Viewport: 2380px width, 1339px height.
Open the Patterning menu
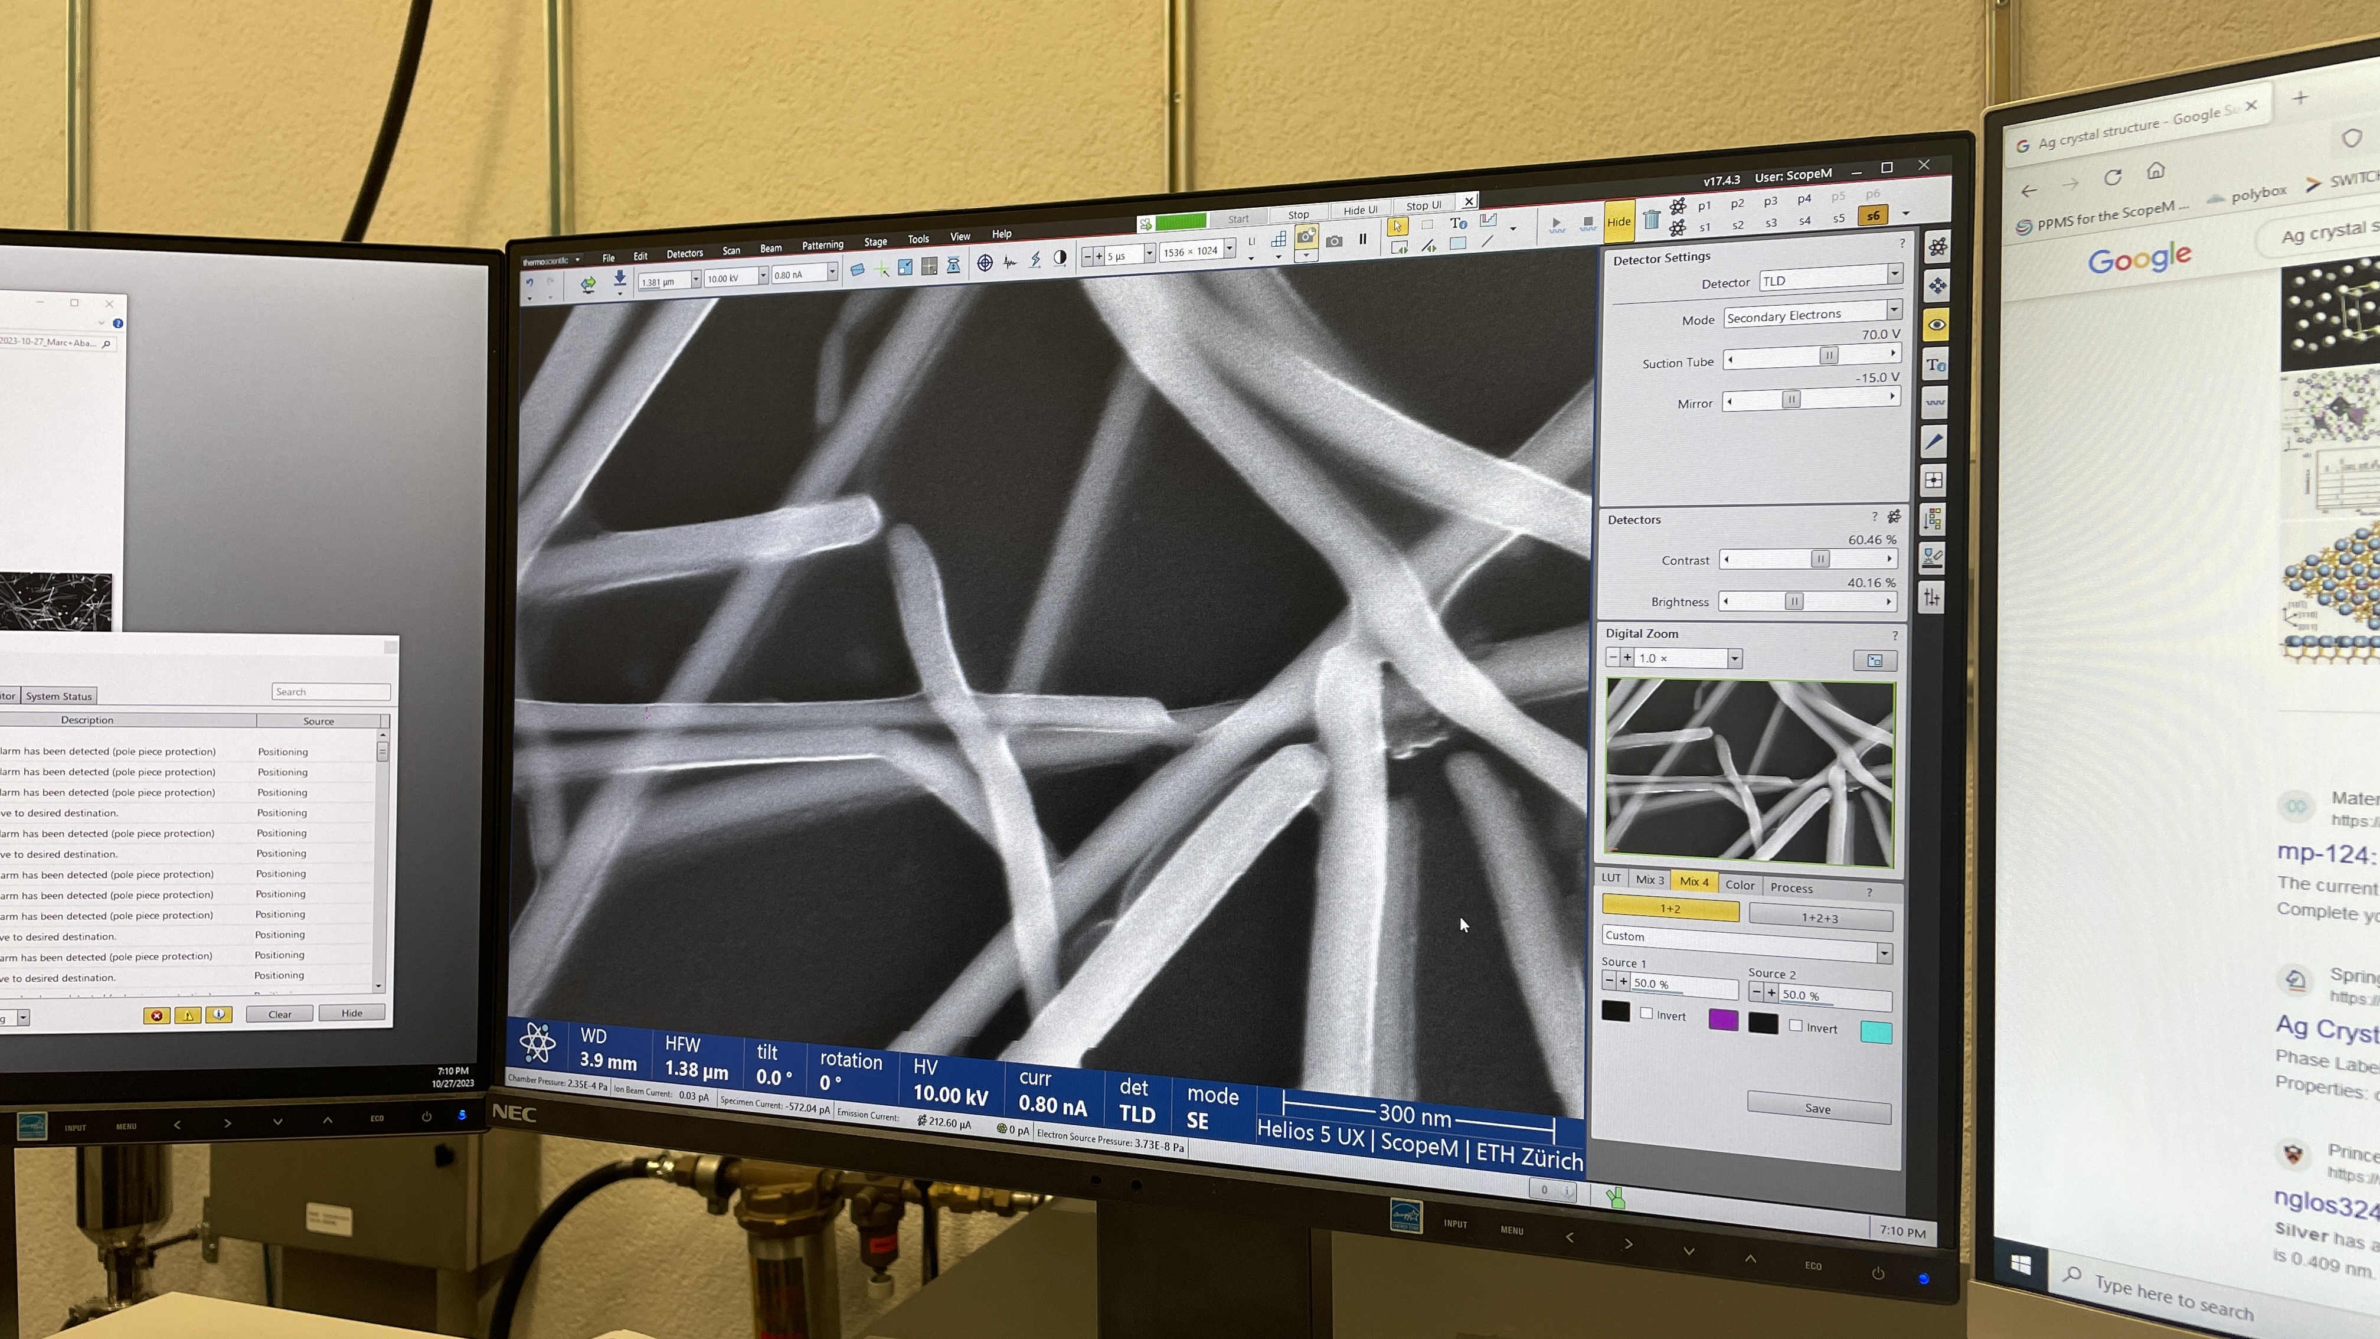tap(822, 245)
